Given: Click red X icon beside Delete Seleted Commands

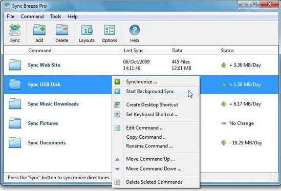Looking at the screenshot, I should (117, 182).
